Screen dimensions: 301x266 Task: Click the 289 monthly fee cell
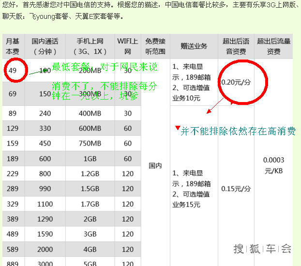pyautogui.click(x=14, y=189)
